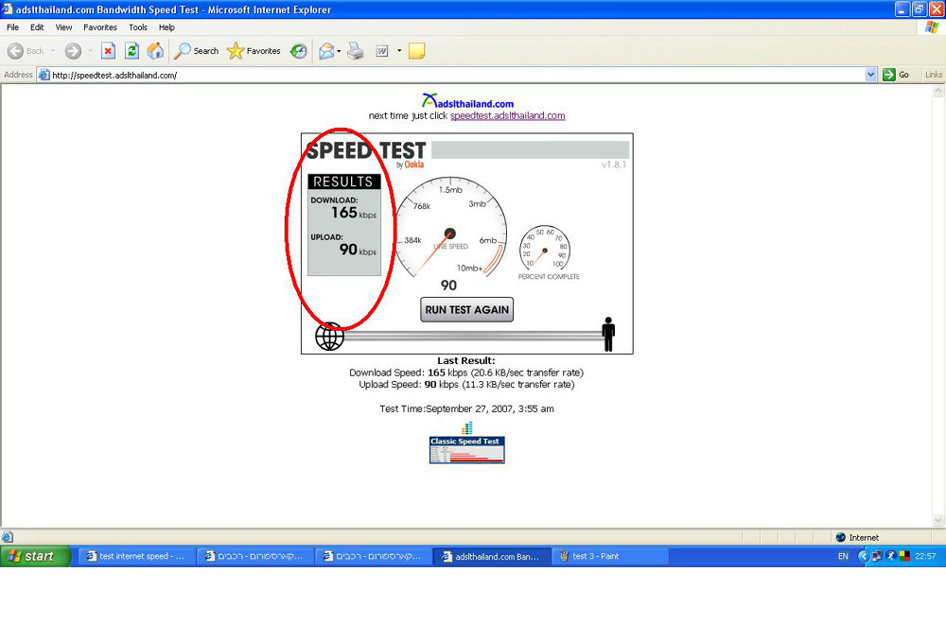Click scrollbar down arrow on the page
The height and width of the screenshot is (624, 946).
pos(938,520)
